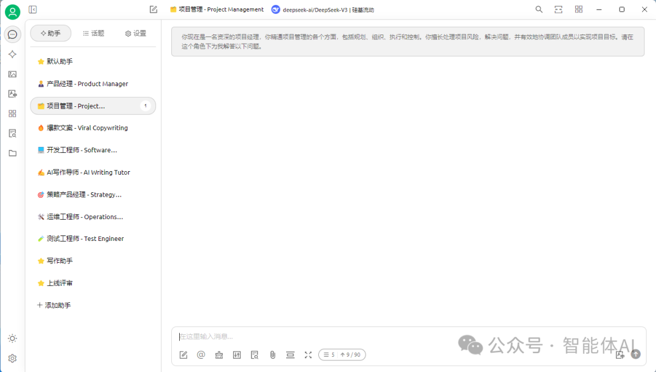Viewport: 656px width, 372px height.
Task: Select 爆款文案 - Viral Copywriting assistant
Action: [93, 128]
